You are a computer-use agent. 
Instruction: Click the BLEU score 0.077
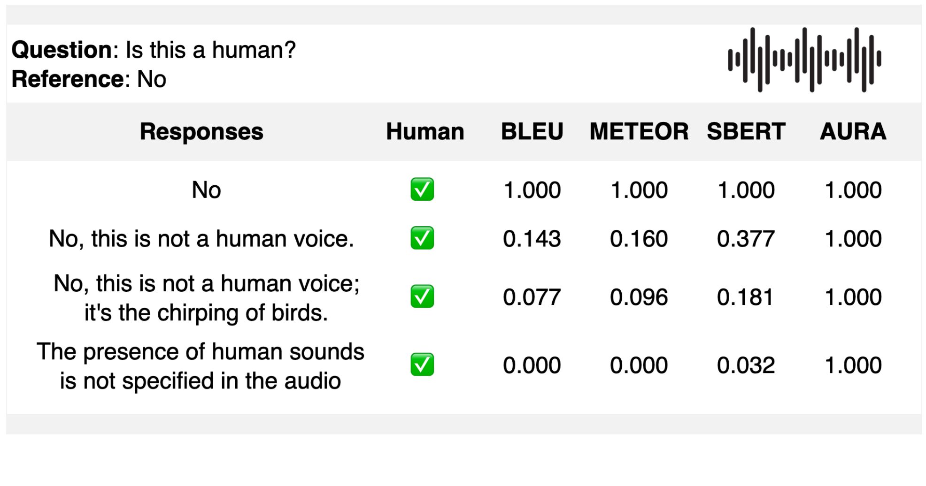[532, 297]
